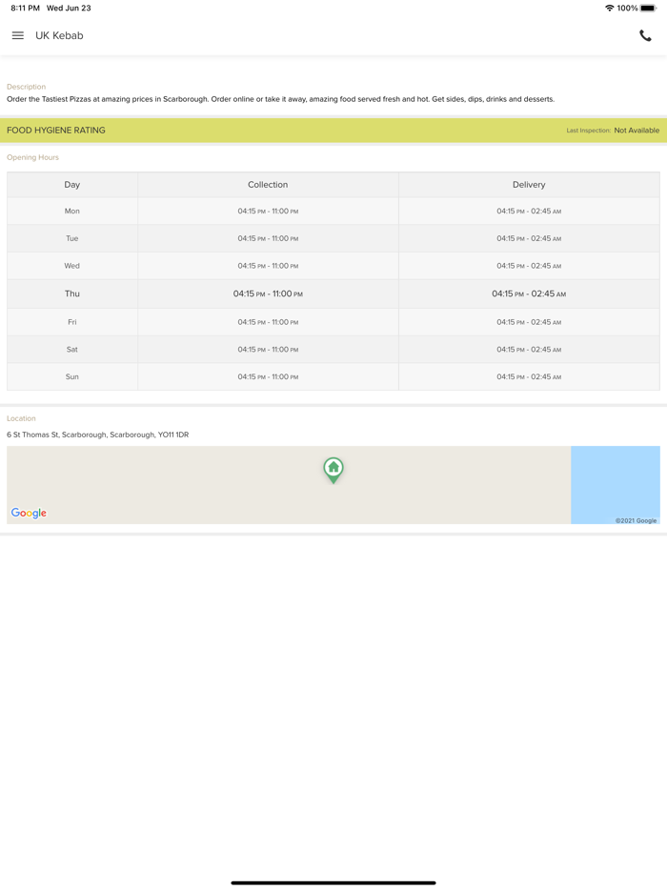667x890 pixels.
Task: Click Saturday delivery hours
Action: pyautogui.click(x=529, y=349)
